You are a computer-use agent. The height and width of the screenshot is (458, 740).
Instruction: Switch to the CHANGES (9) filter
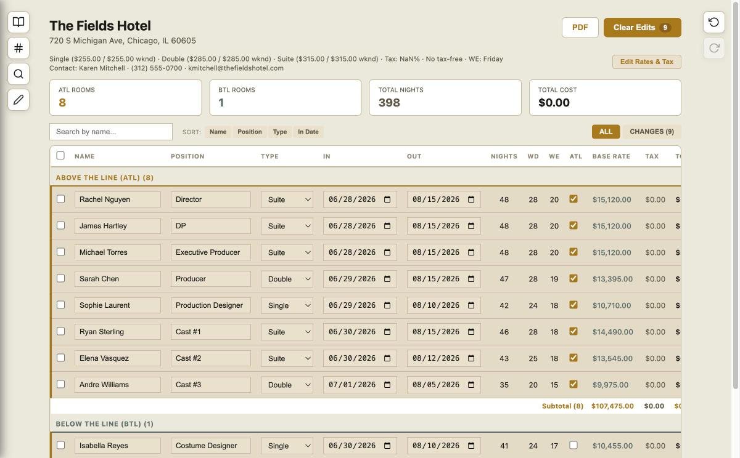pos(651,132)
